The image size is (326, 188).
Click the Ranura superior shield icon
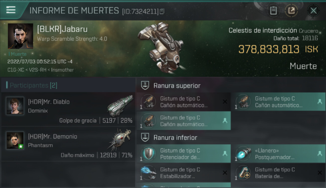tap(145, 86)
